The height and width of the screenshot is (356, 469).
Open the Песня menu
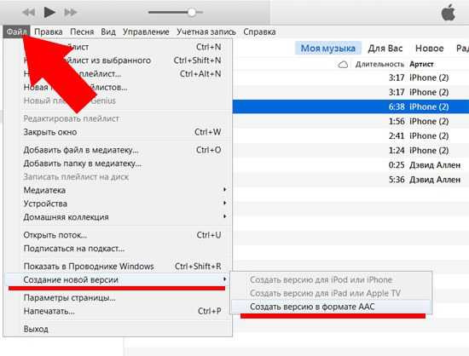click(82, 32)
